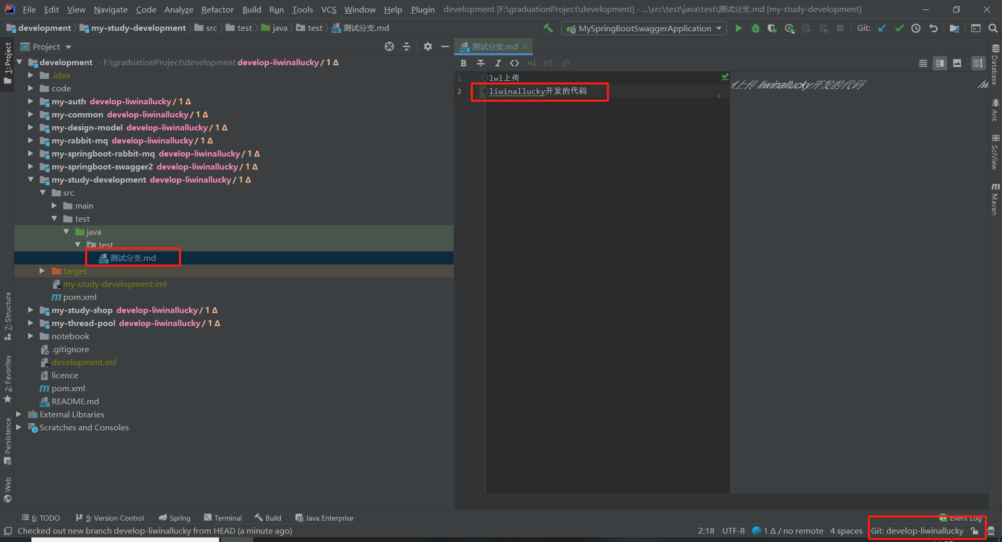Toggle auto-scroll preview button
Image resolution: width=1002 pixels, height=542 pixels.
click(978, 63)
